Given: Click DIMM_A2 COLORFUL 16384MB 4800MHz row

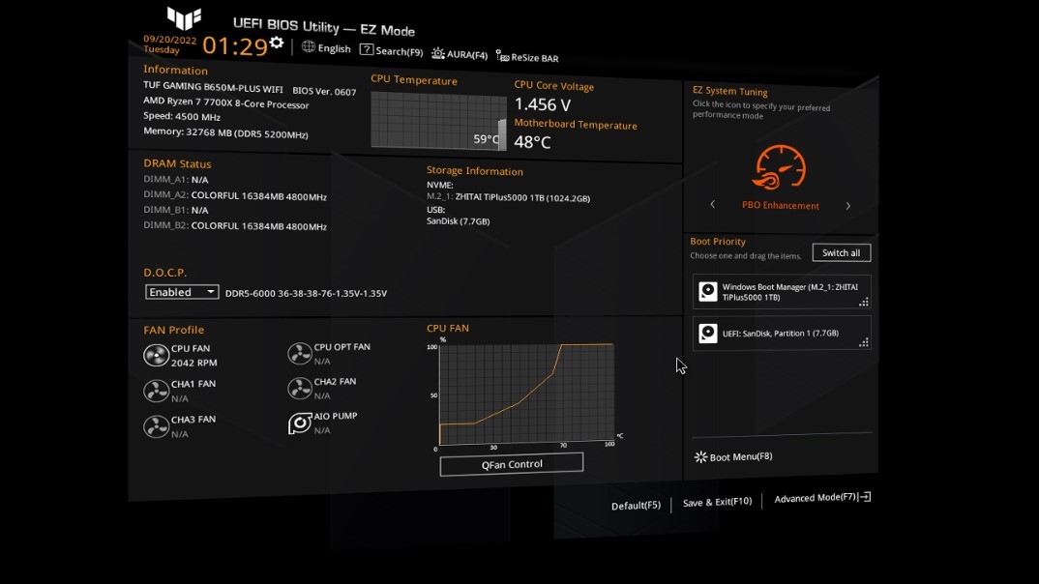Looking at the screenshot, I should coord(235,196).
